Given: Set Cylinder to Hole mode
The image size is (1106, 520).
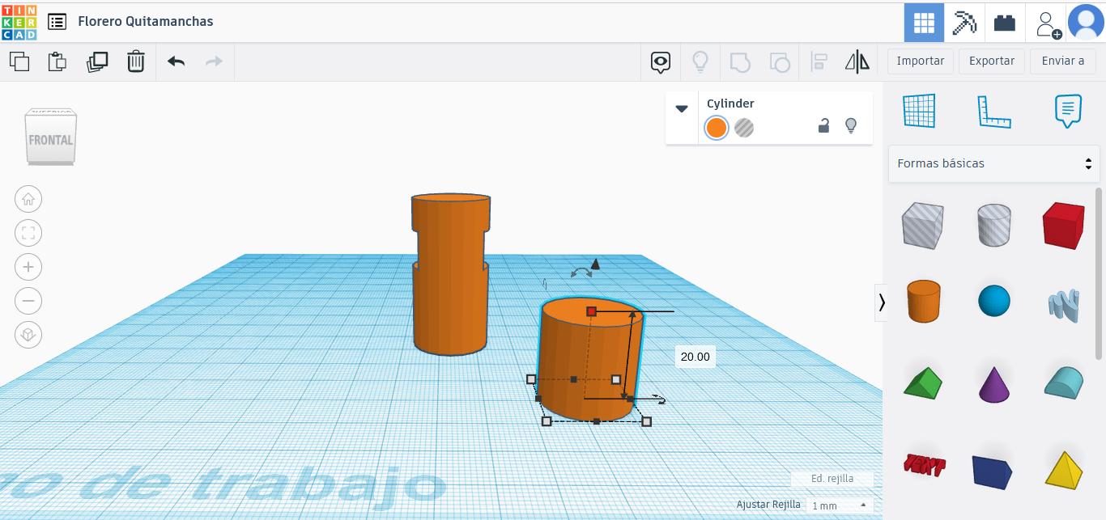Looking at the screenshot, I should [744, 128].
